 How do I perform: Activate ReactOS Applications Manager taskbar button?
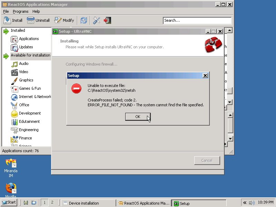[144, 203]
